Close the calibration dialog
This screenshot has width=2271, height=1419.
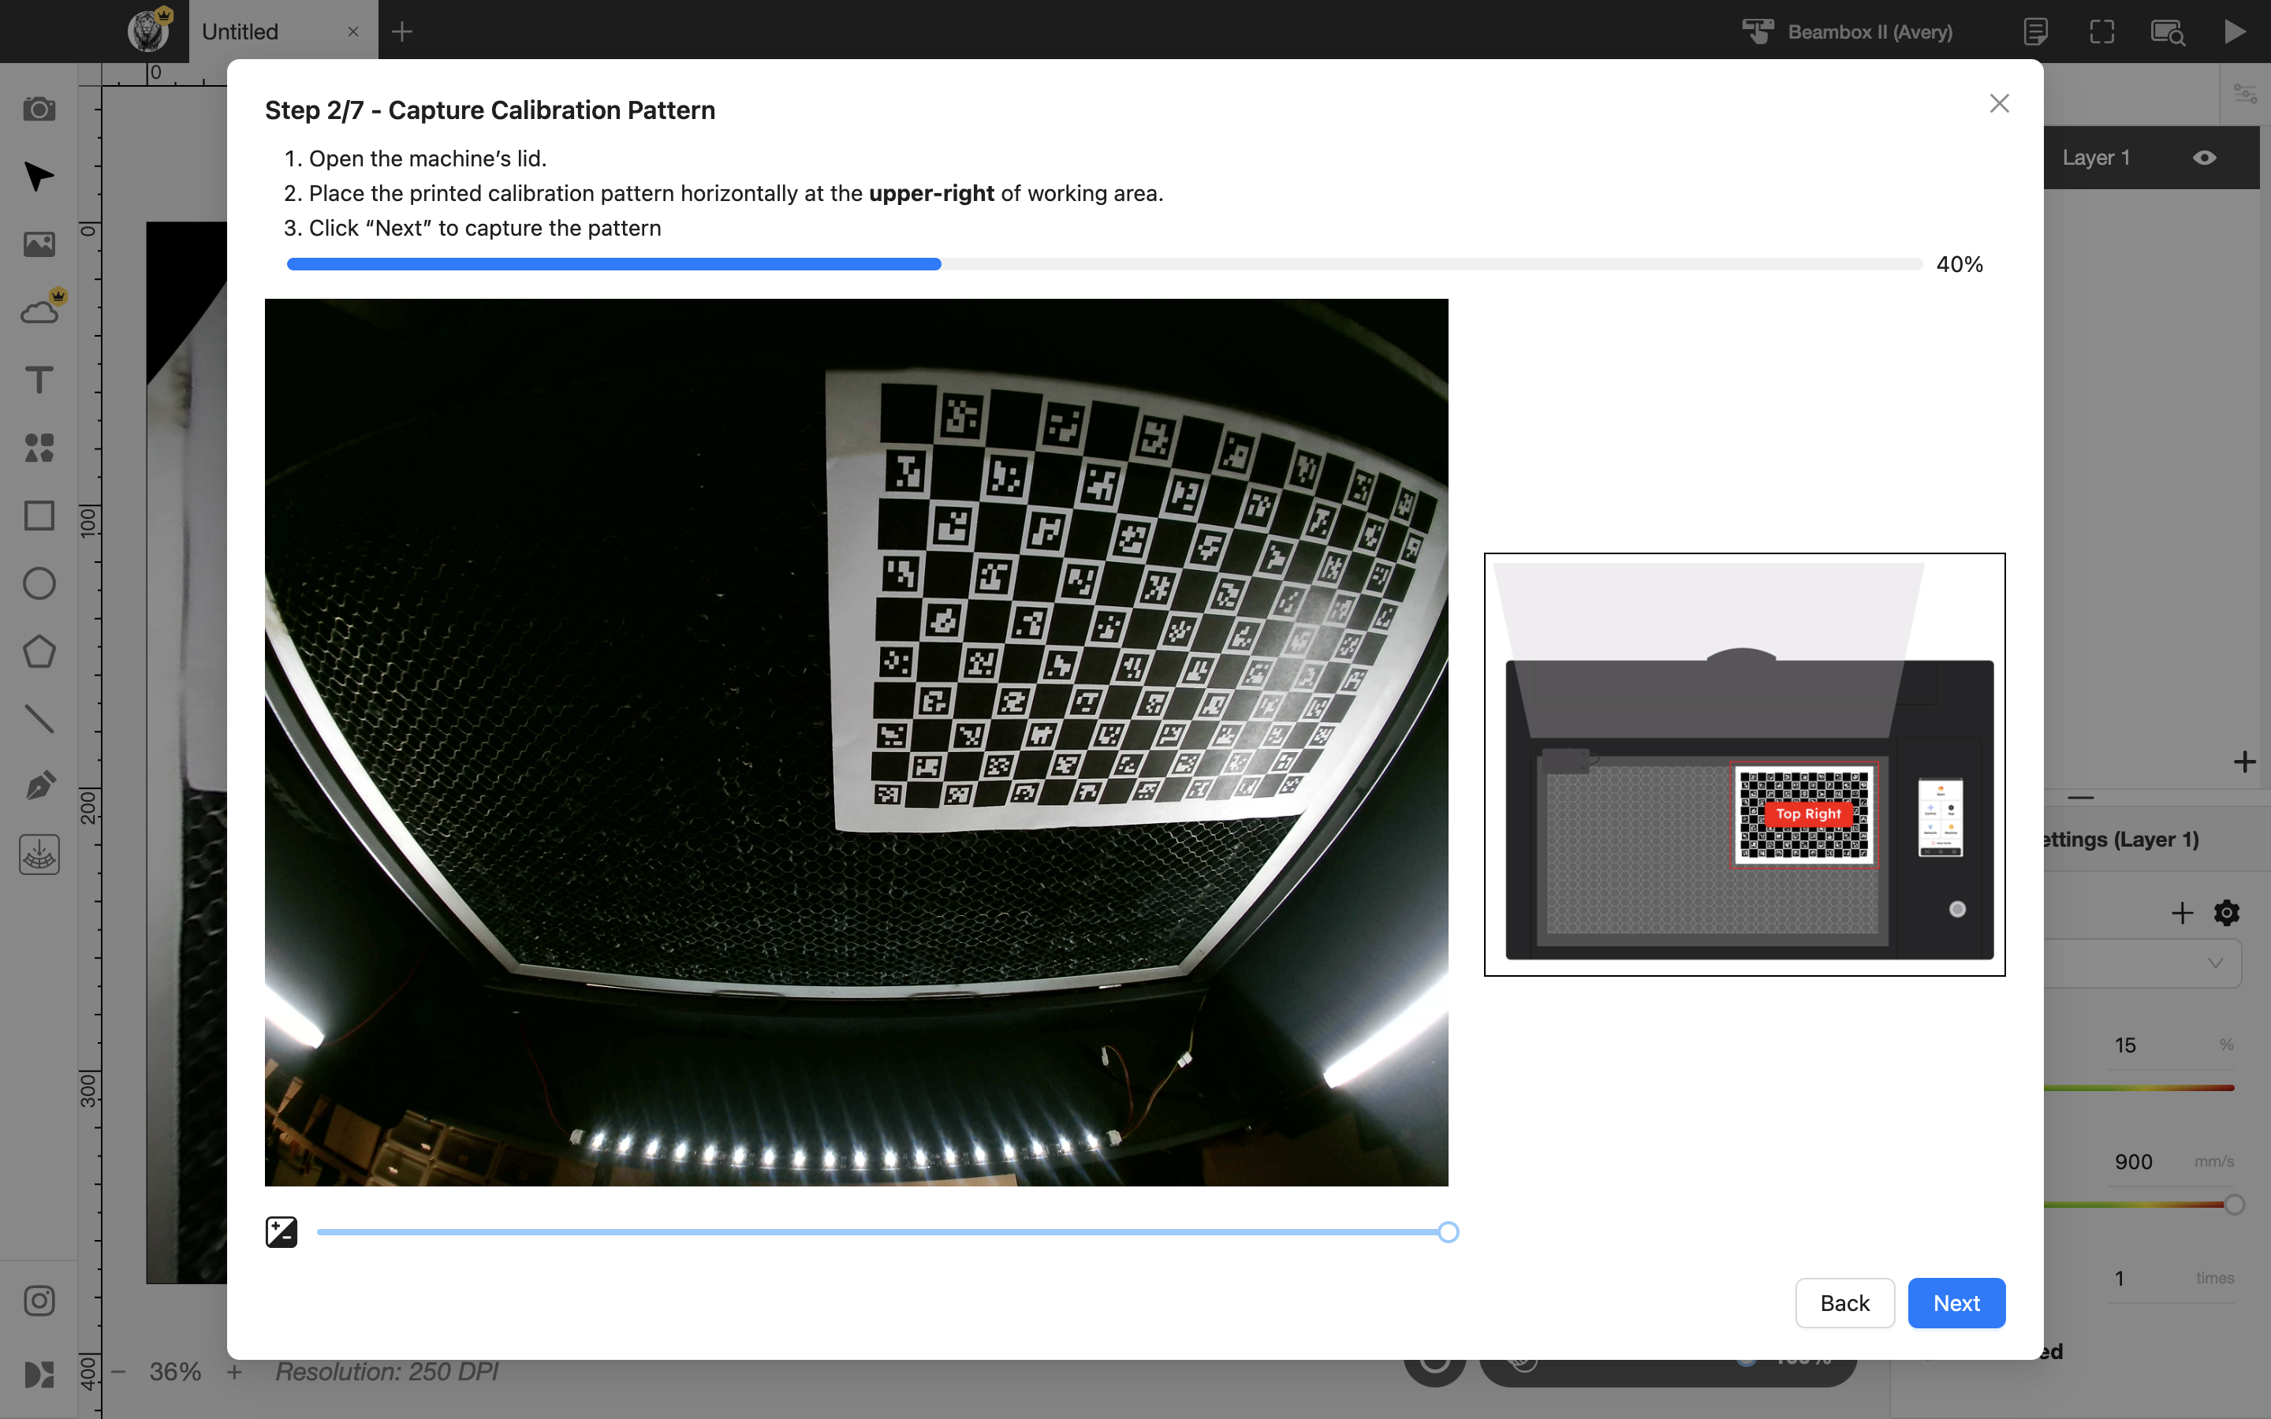pos(1999,103)
